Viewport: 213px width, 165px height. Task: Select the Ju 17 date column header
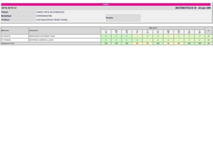point(137,32)
